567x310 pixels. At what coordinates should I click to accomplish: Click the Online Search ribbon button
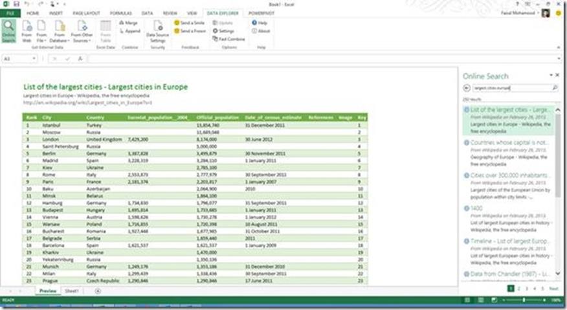[8, 32]
